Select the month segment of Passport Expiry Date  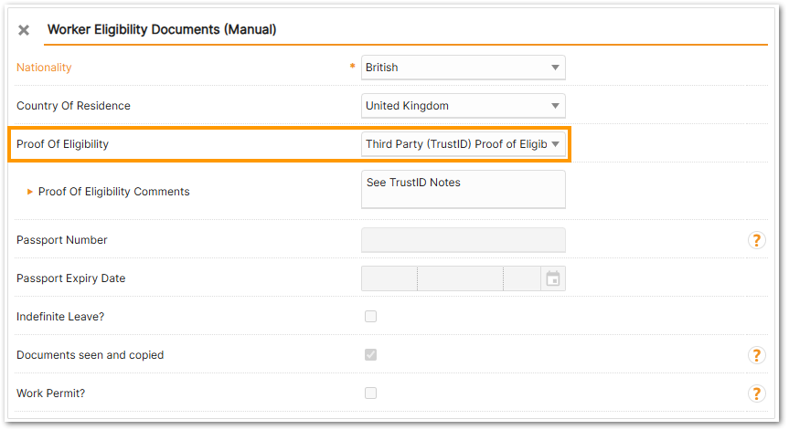click(x=459, y=278)
